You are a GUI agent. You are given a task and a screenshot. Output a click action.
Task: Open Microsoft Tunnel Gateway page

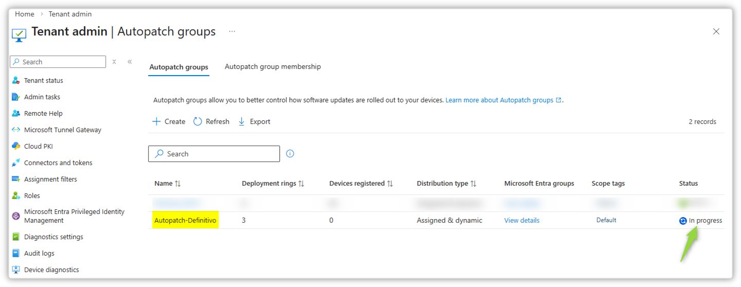[x=62, y=130]
